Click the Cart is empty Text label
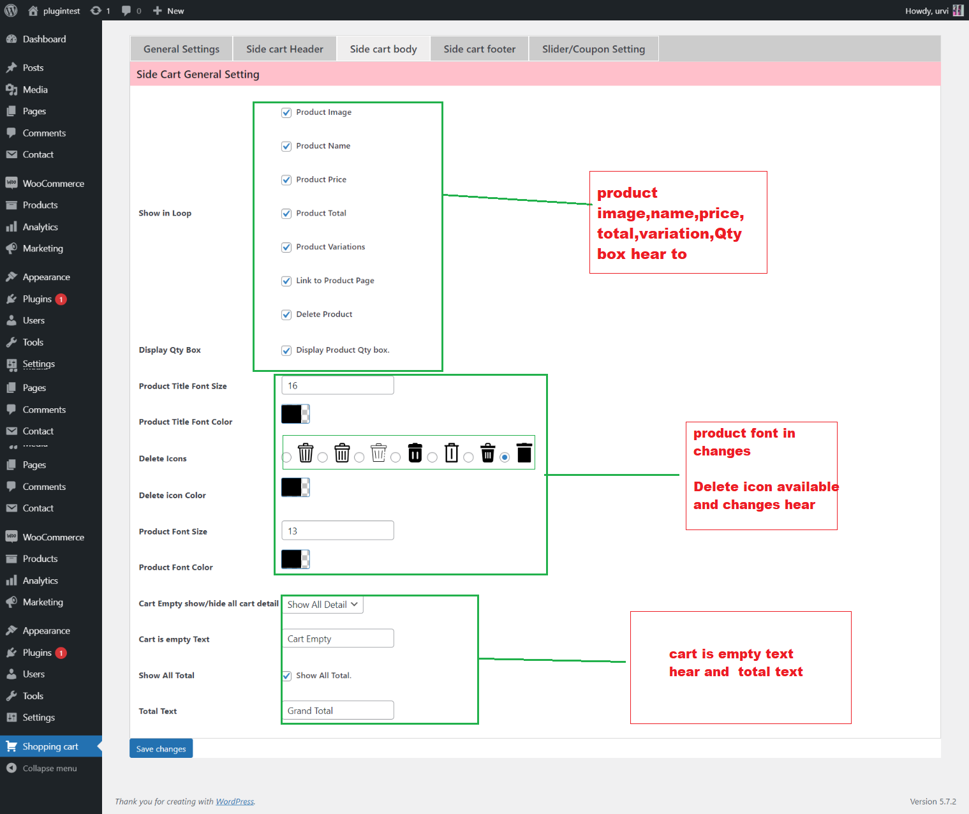This screenshot has width=969, height=814. pyautogui.click(x=174, y=639)
